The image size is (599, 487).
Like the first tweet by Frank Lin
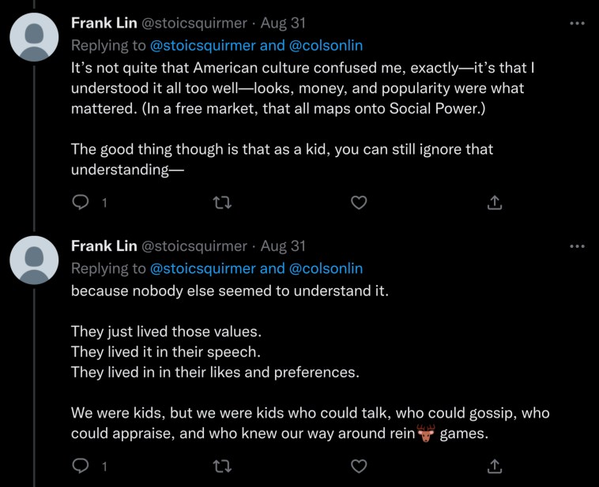pos(359,203)
